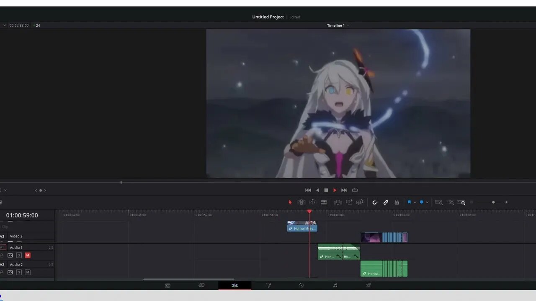The height and width of the screenshot is (301, 536).
Task: Click the viewer scrubber playhead marker
Action: (x=121, y=182)
